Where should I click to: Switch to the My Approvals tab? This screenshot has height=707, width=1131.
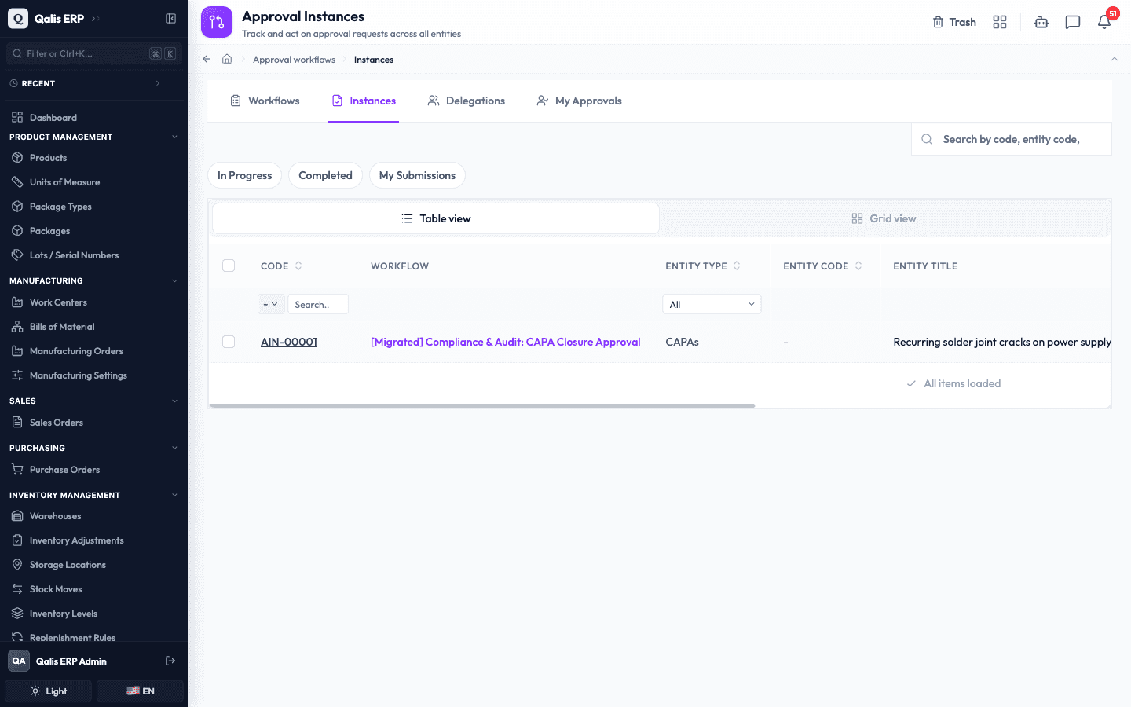pos(579,101)
